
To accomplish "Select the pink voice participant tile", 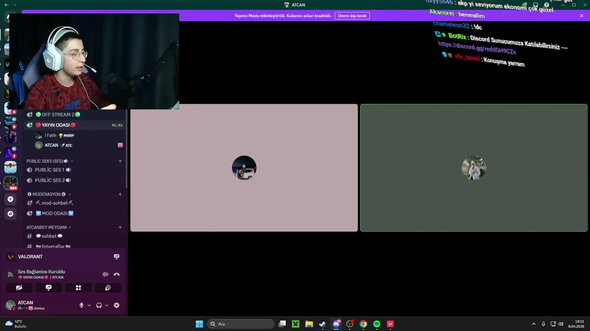I will pos(244,168).
